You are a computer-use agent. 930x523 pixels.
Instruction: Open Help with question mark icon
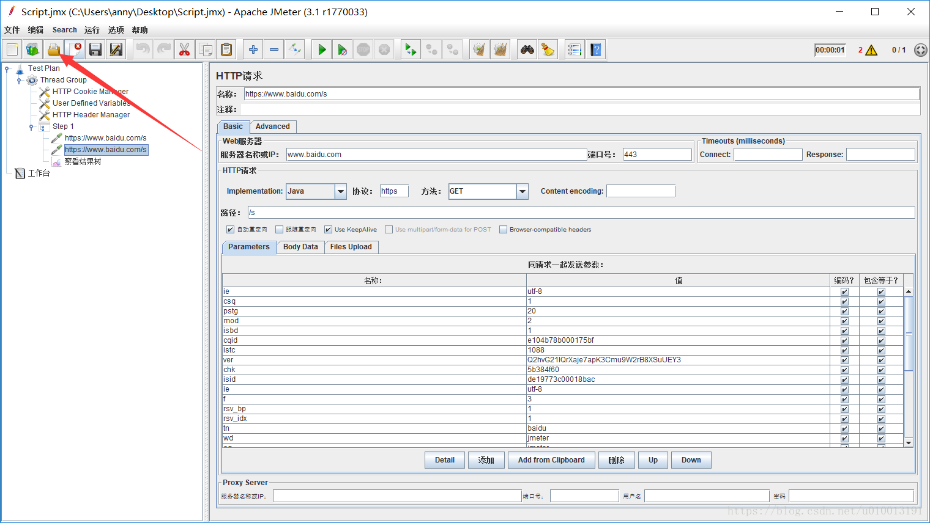pos(596,49)
